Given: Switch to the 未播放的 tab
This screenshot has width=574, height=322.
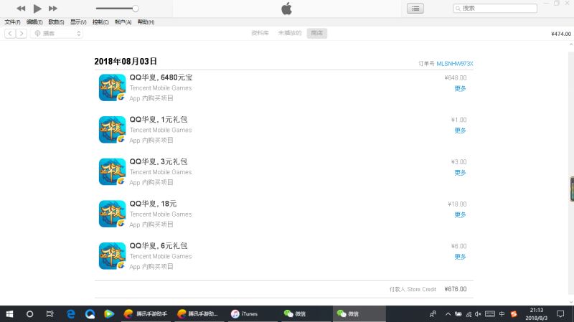Looking at the screenshot, I should tap(290, 33).
